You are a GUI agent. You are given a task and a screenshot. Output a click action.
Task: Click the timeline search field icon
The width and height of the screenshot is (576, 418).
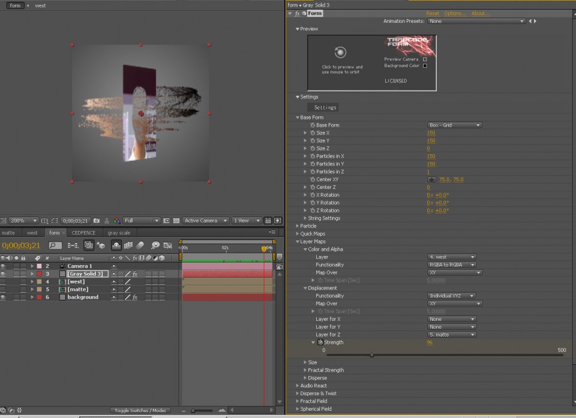[x=55, y=245]
